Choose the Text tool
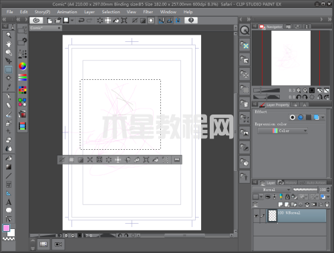Viewport: 334px width, 253px height. click(9, 202)
